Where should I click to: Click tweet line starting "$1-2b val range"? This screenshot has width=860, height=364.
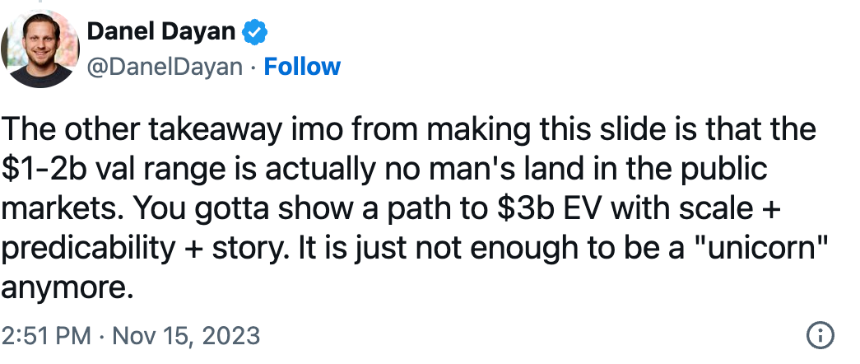[x=384, y=170]
